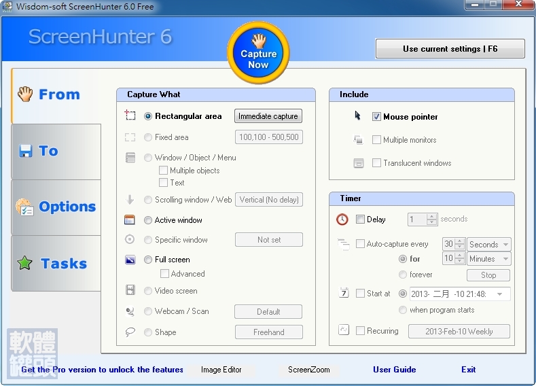This screenshot has height=386, width=536.
Task: Click the Specific window target icon
Action: (x=130, y=239)
